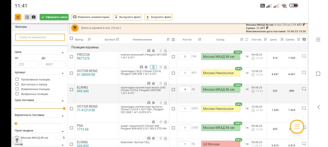Sort table by 'Артикул' column
The width and height of the screenshot is (328, 147).
(x=117, y=39)
